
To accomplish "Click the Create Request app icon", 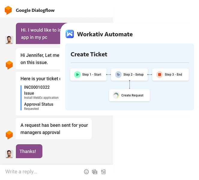I will (x=116, y=95).
